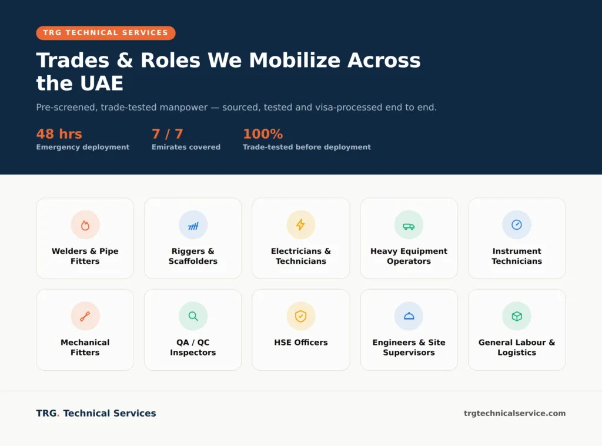Viewport: 602px width, 446px height.
Task: Click the "Riggers & Scaffolders" label
Action: (193, 256)
